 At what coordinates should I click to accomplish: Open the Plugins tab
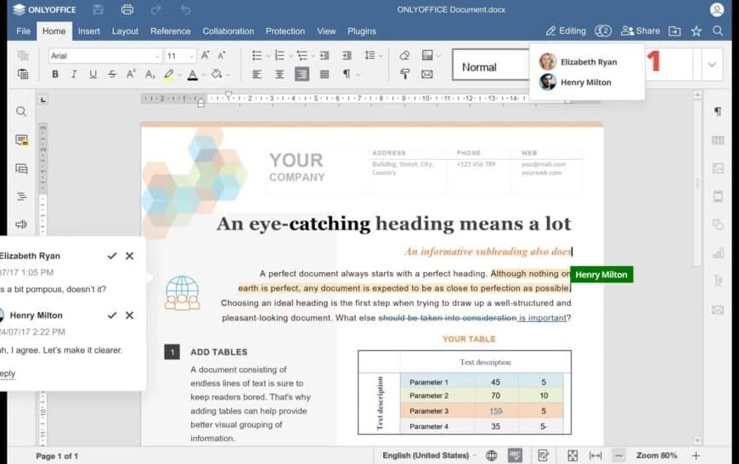pyautogui.click(x=362, y=31)
